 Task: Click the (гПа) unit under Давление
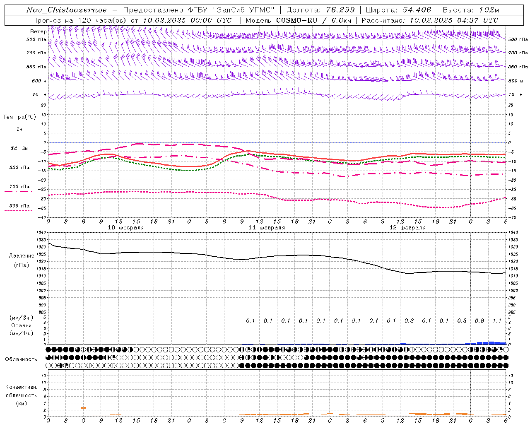pyautogui.click(x=22, y=265)
